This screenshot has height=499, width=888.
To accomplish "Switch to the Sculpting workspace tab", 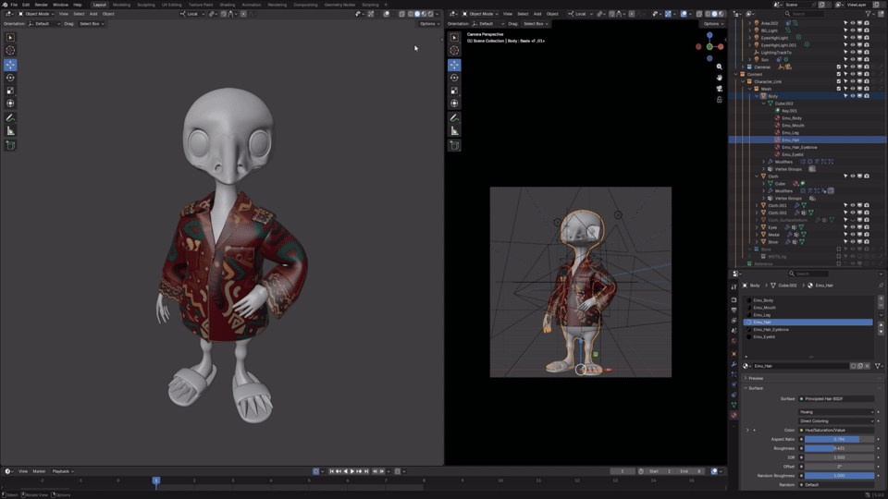I will [x=145, y=5].
